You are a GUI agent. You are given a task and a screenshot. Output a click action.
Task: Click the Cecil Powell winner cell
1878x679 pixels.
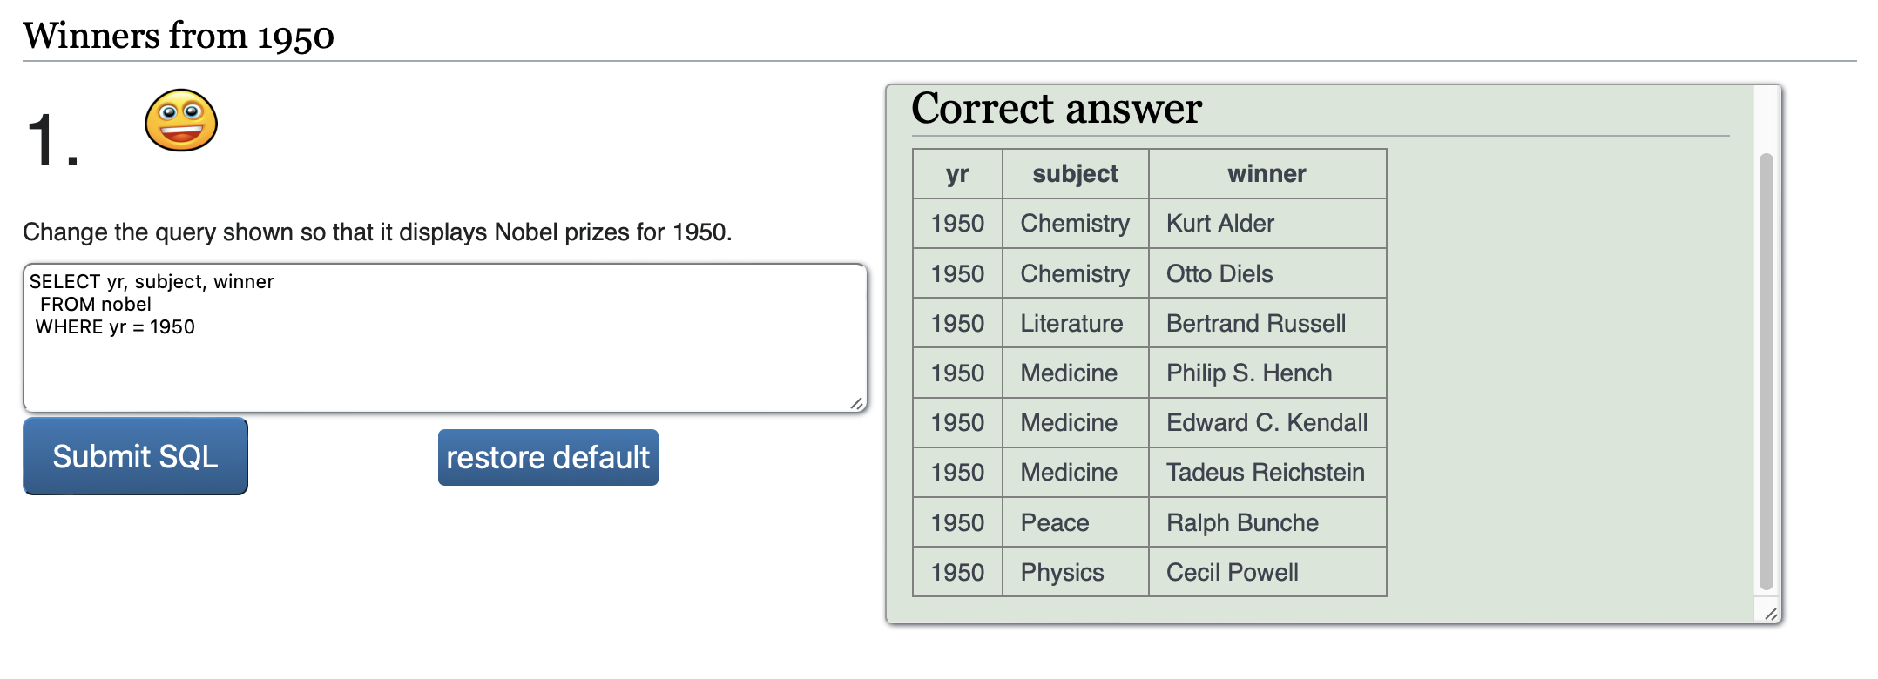[x=1267, y=572]
